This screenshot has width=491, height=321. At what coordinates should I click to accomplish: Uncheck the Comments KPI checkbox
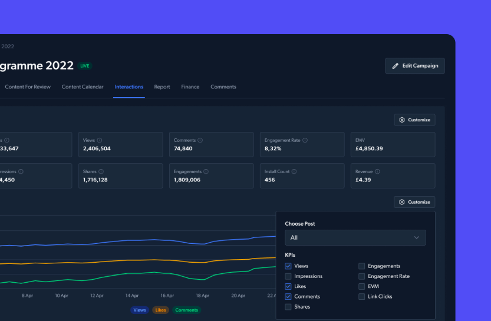pyautogui.click(x=288, y=297)
